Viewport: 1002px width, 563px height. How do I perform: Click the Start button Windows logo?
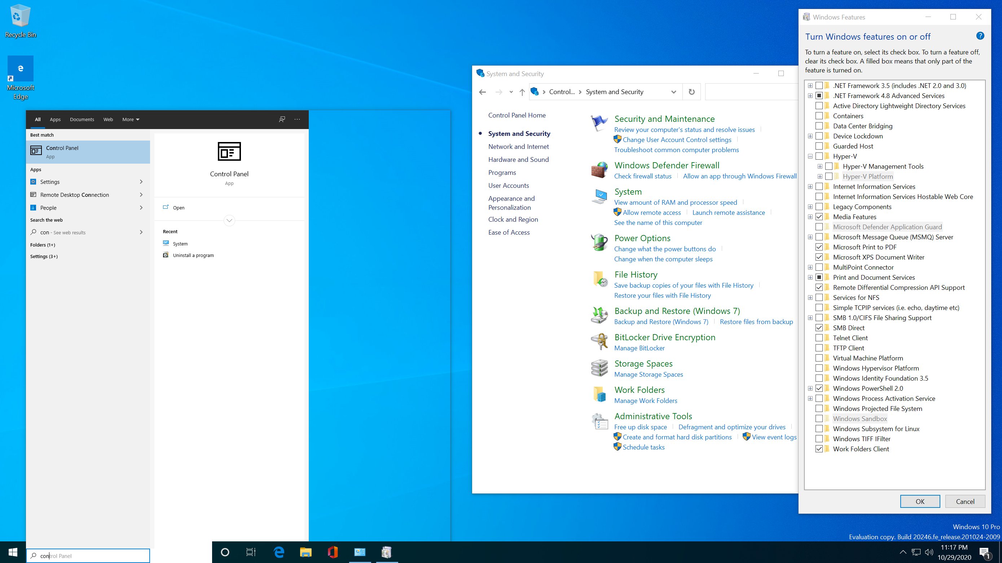(x=13, y=552)
